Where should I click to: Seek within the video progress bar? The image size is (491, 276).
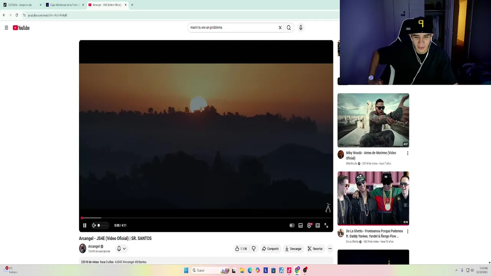(206, 218)
